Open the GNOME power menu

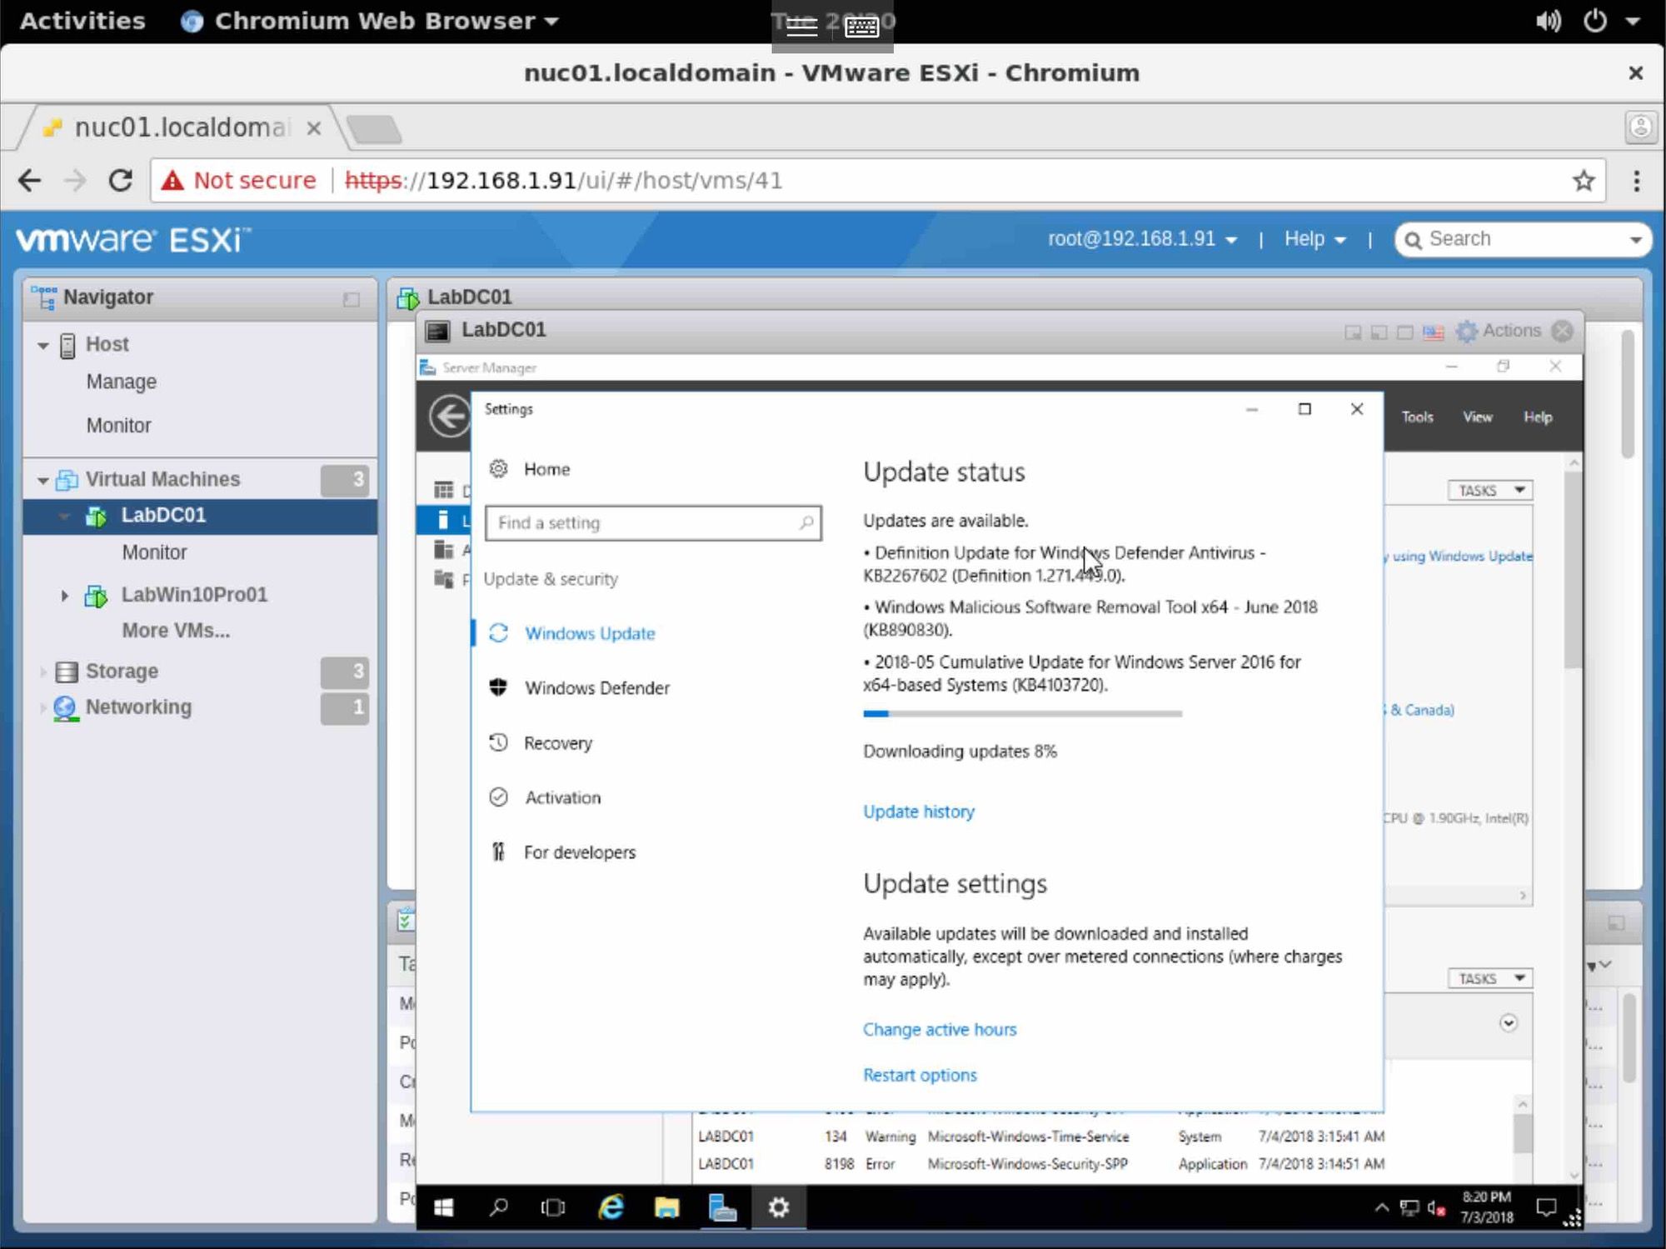click(x=1594, y=21)
